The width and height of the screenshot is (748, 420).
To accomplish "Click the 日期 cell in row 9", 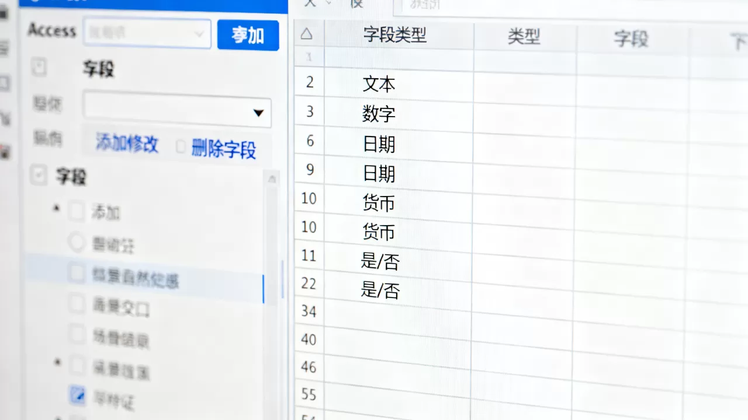I will [x=399, y=173].
